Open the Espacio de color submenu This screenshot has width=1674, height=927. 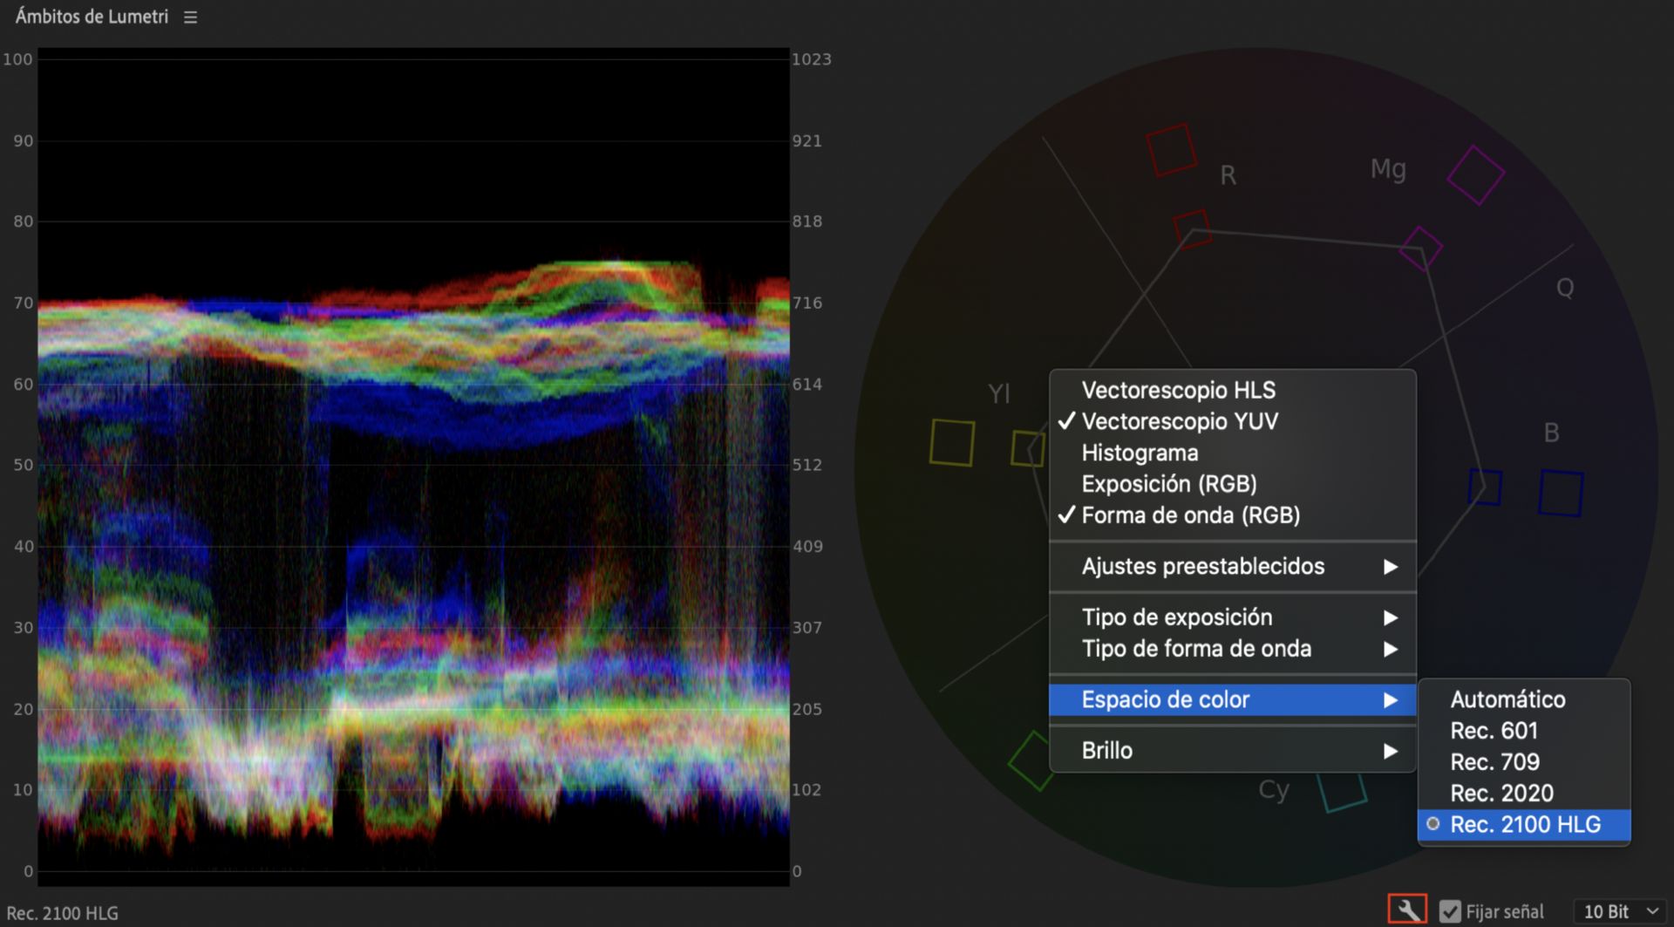[x=1166, y=699]
